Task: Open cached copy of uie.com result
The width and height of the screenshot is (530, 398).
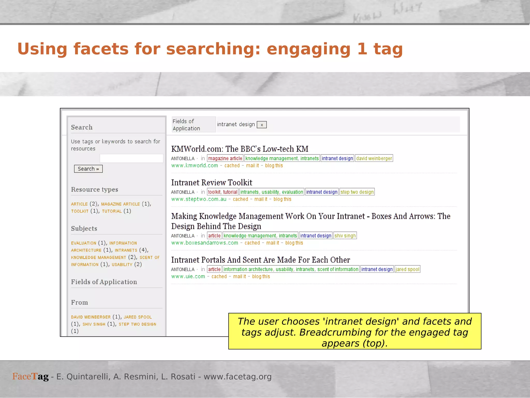Action: click(x=219, y=277)
